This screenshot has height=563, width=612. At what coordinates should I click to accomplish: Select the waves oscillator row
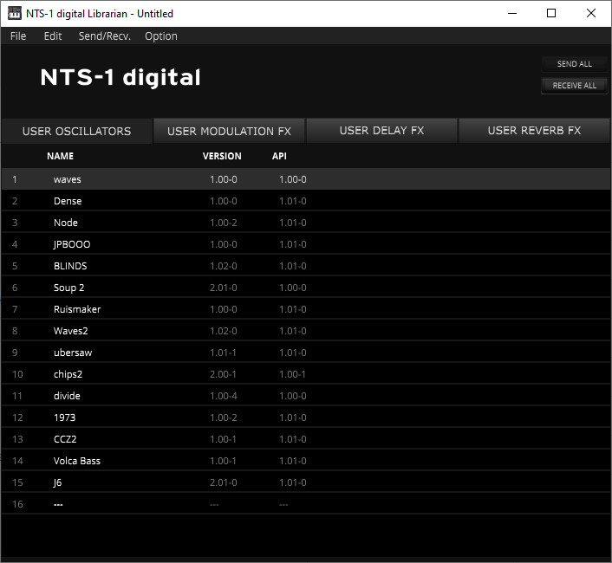click(x=306, y=179)
